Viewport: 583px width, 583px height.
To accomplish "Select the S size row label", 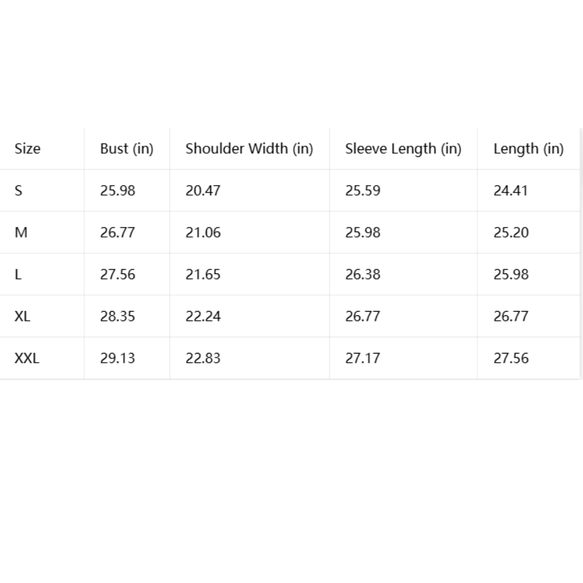I will pyautogui.click(x=18, y=191).
